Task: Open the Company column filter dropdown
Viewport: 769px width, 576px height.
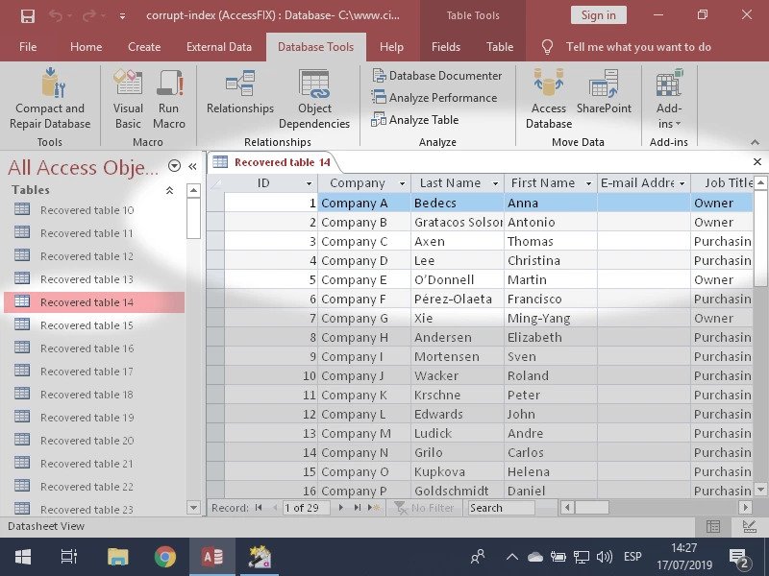Action: pos(400,182)
